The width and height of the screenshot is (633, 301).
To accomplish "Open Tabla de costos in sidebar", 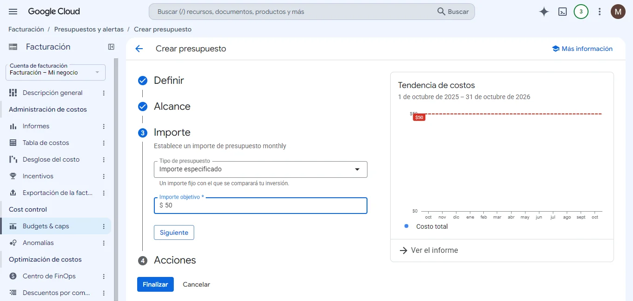I will 46,143.
